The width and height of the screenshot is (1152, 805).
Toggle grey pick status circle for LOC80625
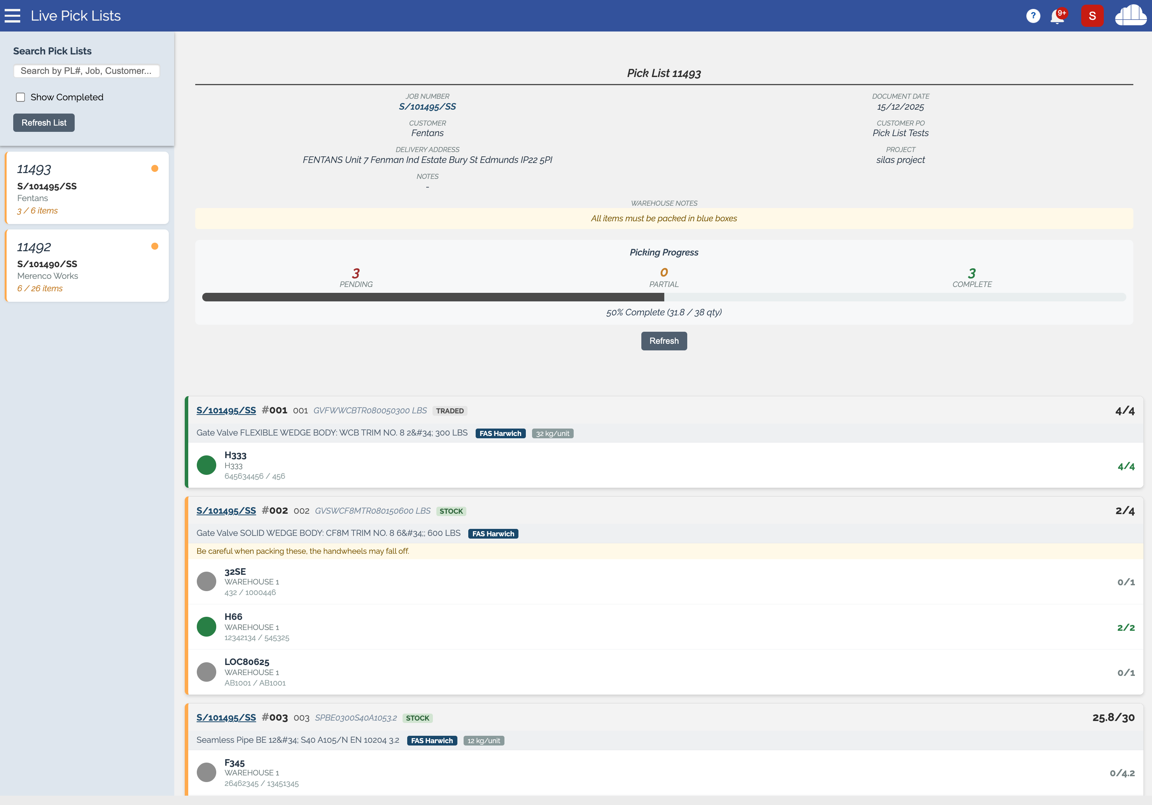tap(206, 672)
